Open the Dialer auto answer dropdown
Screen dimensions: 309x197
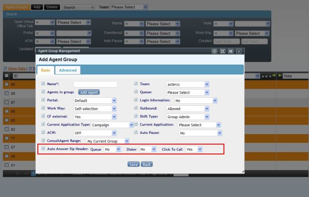tap(148, 149)
